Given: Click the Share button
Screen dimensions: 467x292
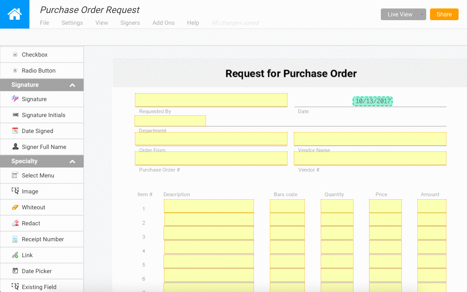Looking at the screenshot, I should (x=444, y=14).
